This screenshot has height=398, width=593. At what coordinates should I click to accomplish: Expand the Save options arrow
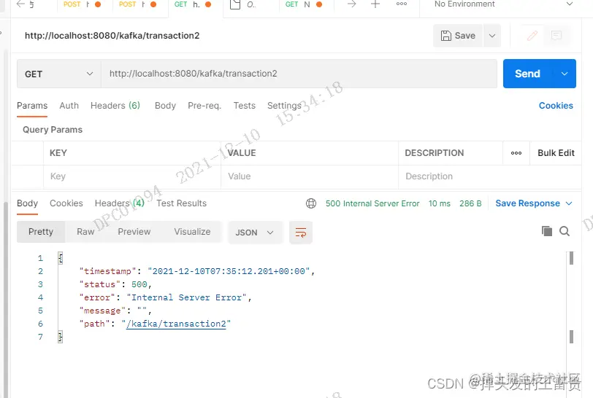point(492,36)
